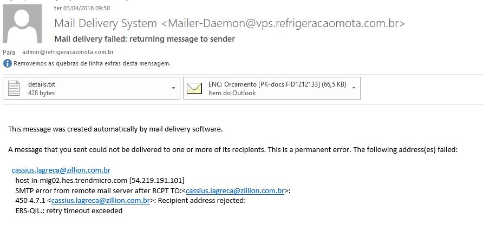
Task: Select the details.txt attachment name
Action: pos(42,84)
